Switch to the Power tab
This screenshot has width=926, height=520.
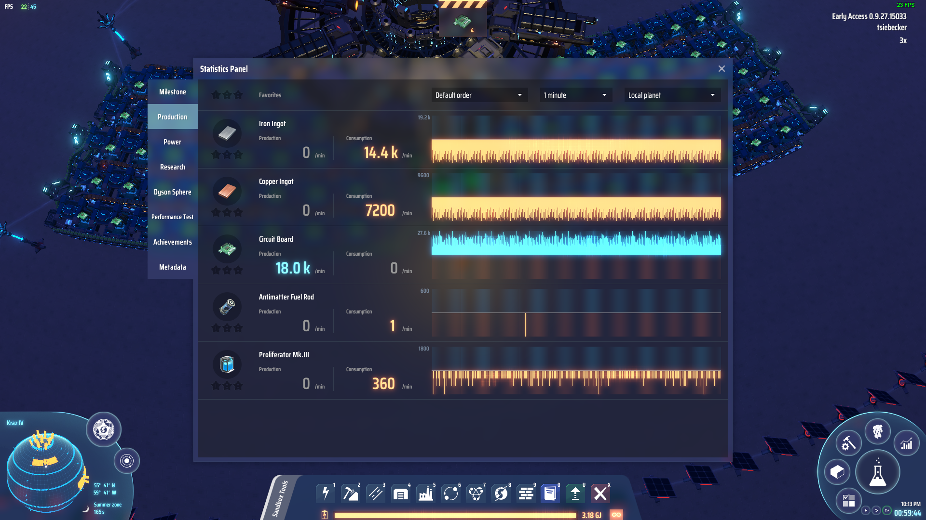point(172,142)
